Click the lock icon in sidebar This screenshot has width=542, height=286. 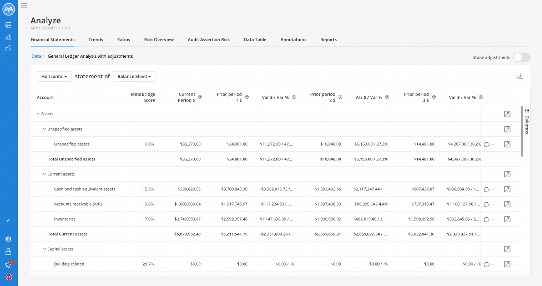click(x=8, y=252)
